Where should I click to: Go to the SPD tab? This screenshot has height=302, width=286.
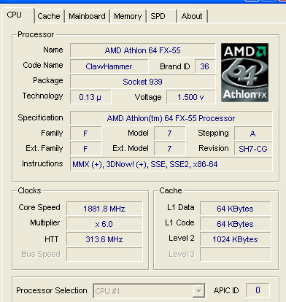(x=161, y=16)
